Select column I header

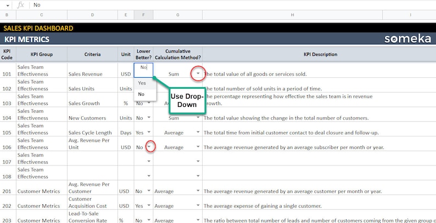click(409, 15)
